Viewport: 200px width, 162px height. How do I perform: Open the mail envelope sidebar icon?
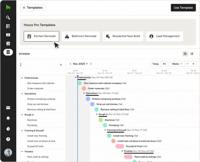click(8, 108)
